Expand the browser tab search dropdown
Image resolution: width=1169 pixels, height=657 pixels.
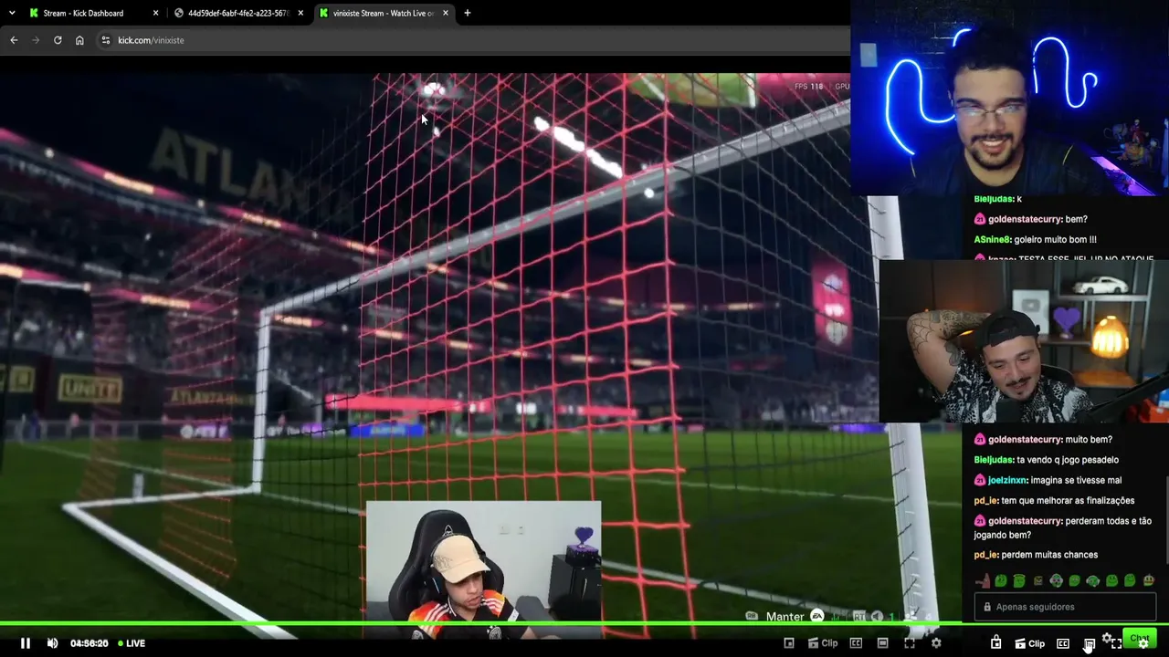(11, 13)
